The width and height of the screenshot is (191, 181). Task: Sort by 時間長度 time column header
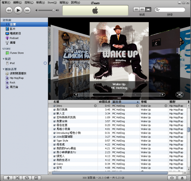point(104,102)
